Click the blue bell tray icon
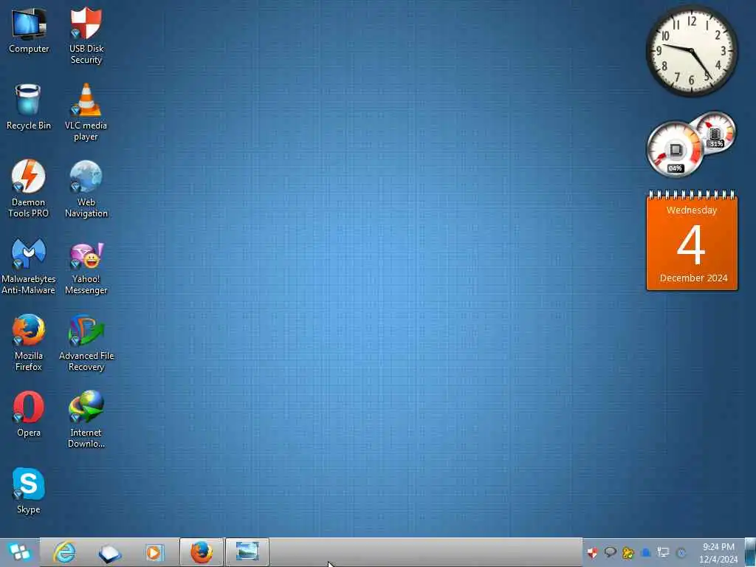This screenshot has height=567, width=756. coord(646,552)
